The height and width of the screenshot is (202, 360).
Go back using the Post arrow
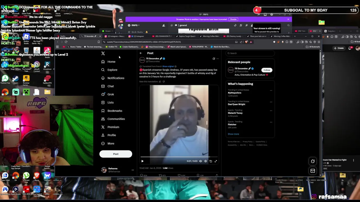click(x=141, y=53)
